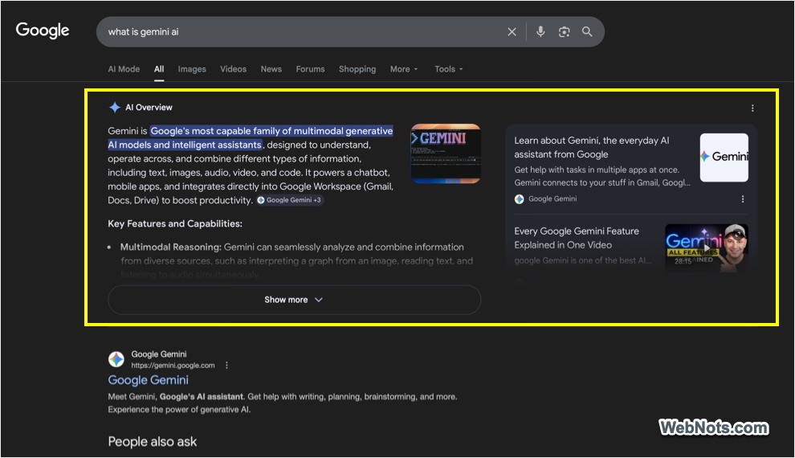Open the Google Gemini +3 sources chip
Viewport: 795px width, 458px height.
289,200
